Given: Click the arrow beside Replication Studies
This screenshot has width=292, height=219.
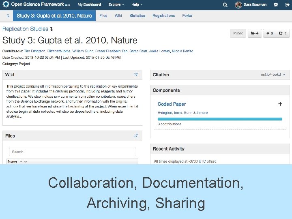Looking at the screenshot, I should pyautogui.click(x=52, y=29).
